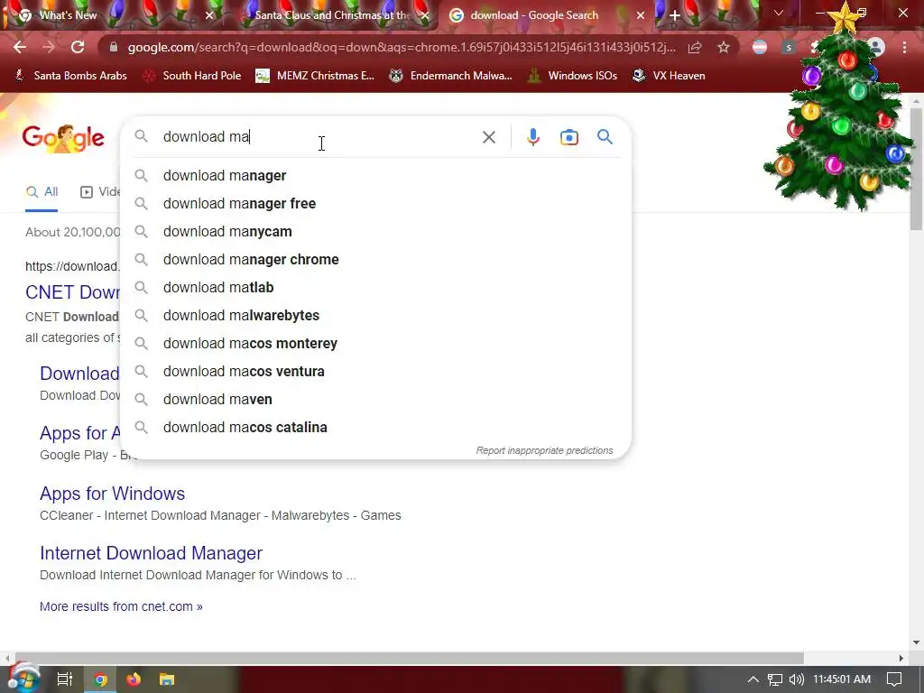Open Apps for Windows result link
The image size is (924, 693).
(112, 494)
